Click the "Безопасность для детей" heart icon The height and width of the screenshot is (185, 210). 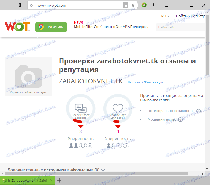(118, 108)
